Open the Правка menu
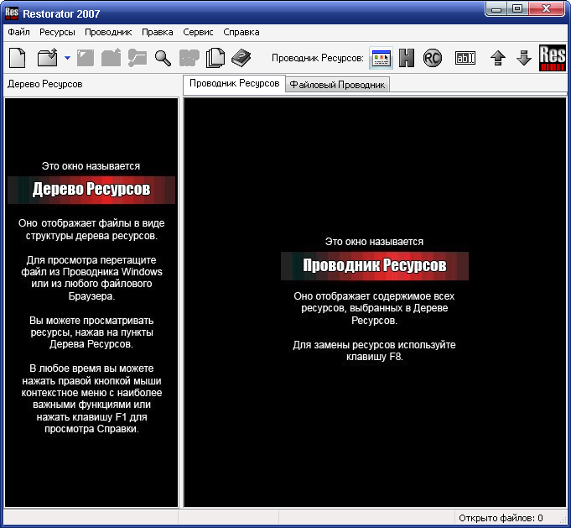571x528 pixels. 158,32
